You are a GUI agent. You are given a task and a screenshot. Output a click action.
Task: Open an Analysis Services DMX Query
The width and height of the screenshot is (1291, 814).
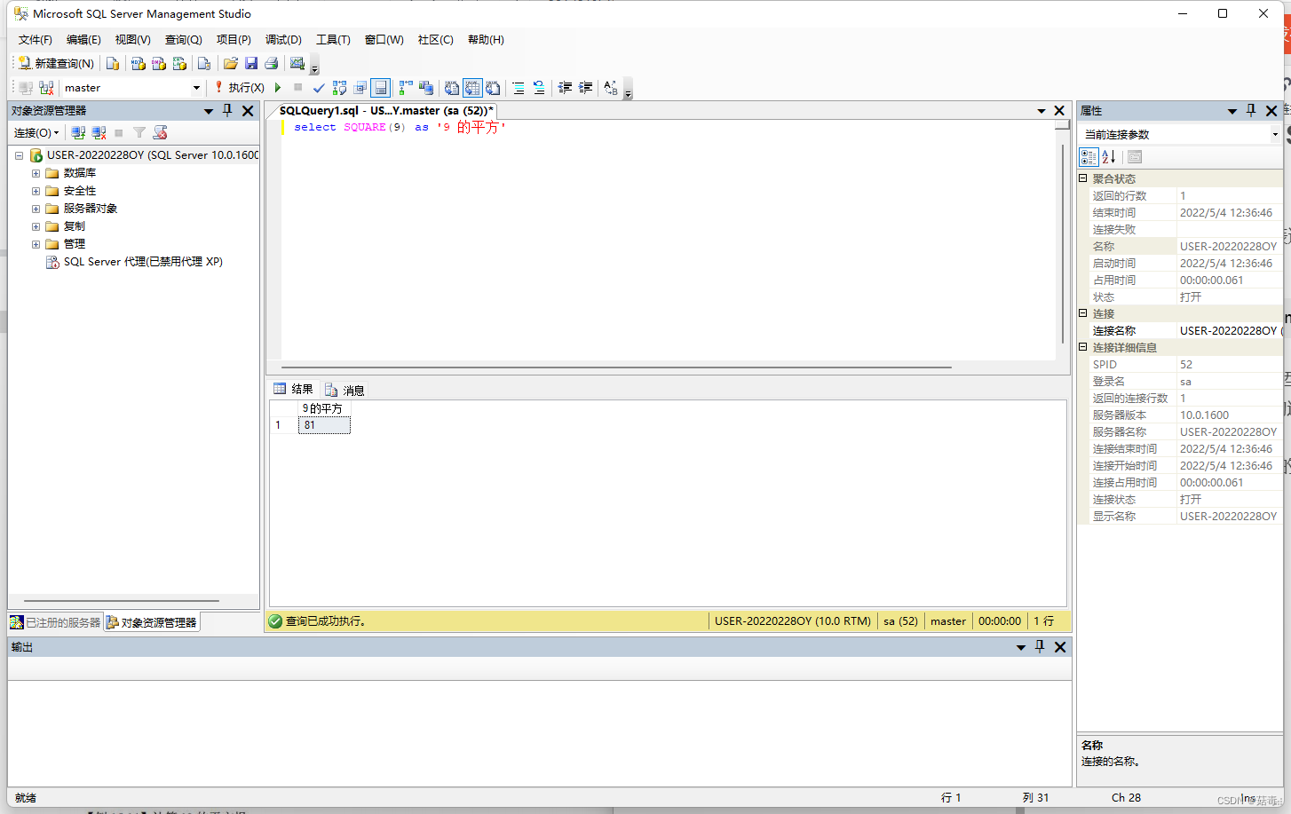159,64
